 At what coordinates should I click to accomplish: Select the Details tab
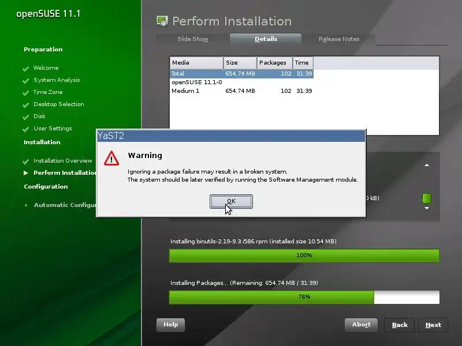point(266,39)
